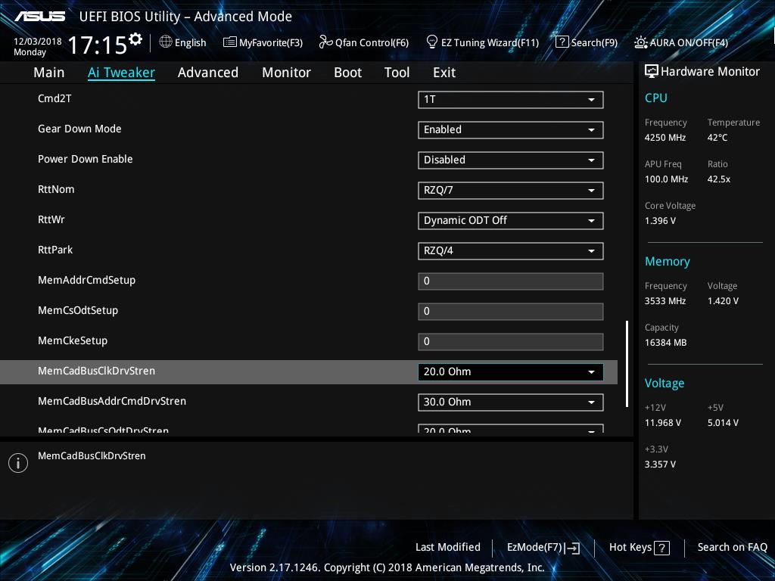Click the +5V reading 5.014 V
Viewport: 775px width, 581px height.
coord(723,423)
